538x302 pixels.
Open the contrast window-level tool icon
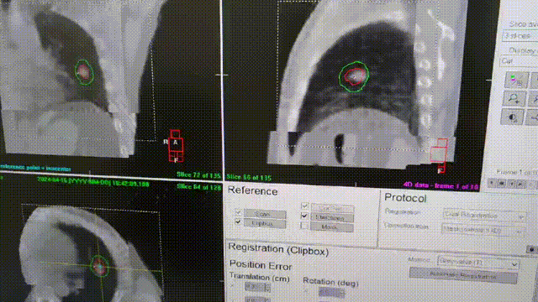point(512,117)
